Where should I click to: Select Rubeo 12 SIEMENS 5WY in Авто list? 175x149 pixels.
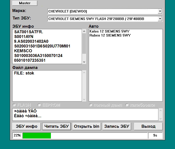click(x=110, y=35)
